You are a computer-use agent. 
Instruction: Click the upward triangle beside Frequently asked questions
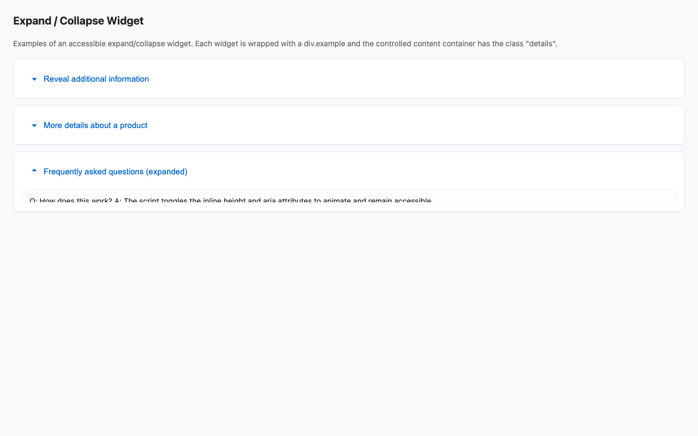click(x=34, y=170)
